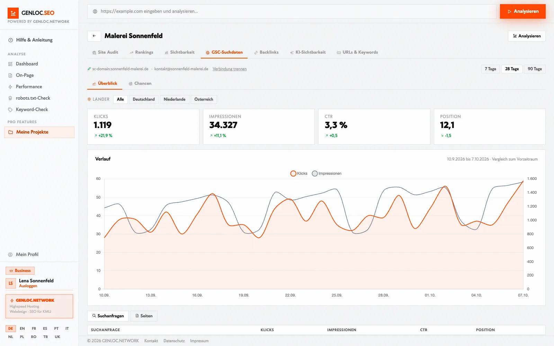
Task: Open Meine Projekte
Action: tap(39, 132)
